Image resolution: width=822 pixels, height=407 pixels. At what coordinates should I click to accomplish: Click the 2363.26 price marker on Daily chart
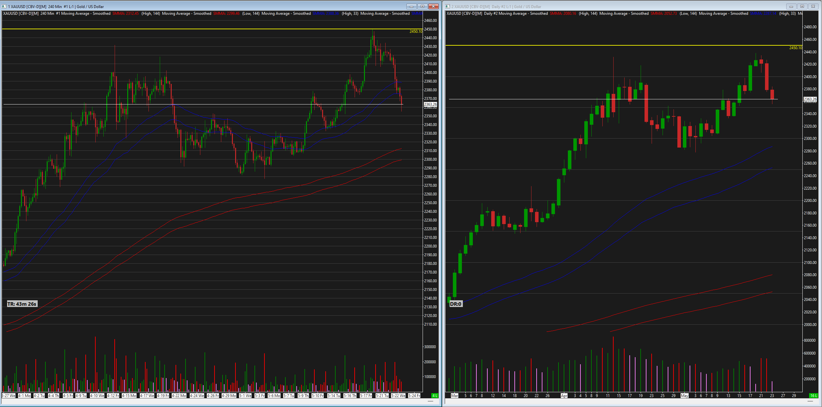pos(810,99)
